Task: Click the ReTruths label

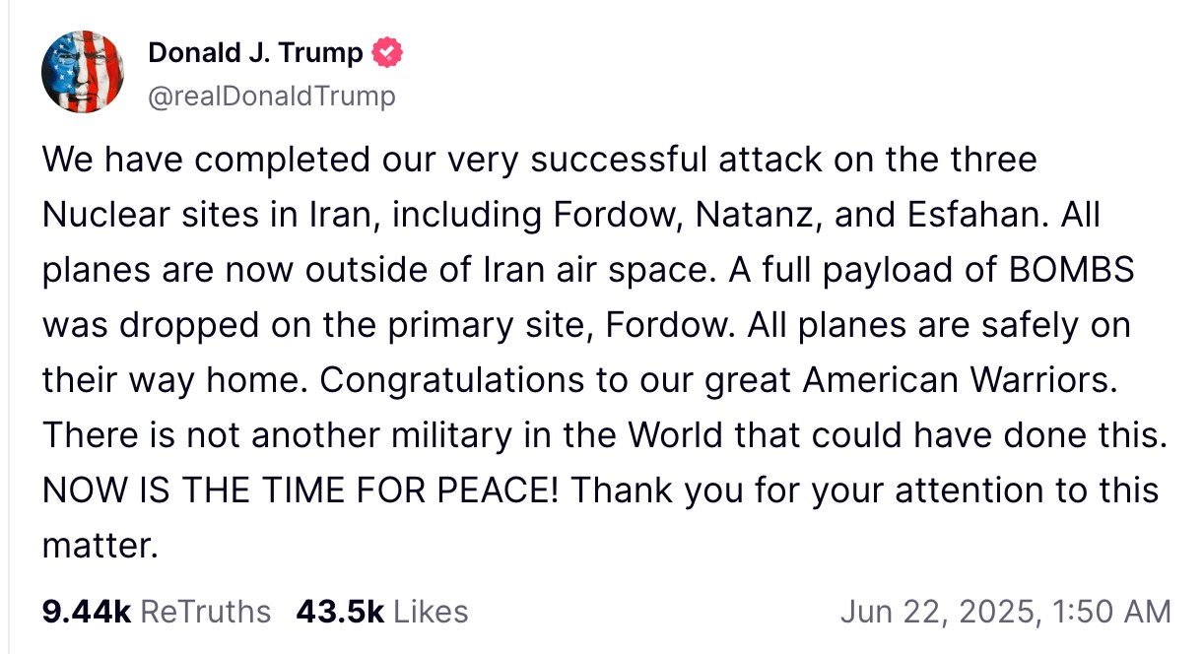Action: point(206,612)
